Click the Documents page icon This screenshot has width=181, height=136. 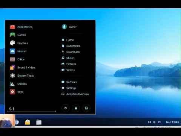[x=63, y=46]
